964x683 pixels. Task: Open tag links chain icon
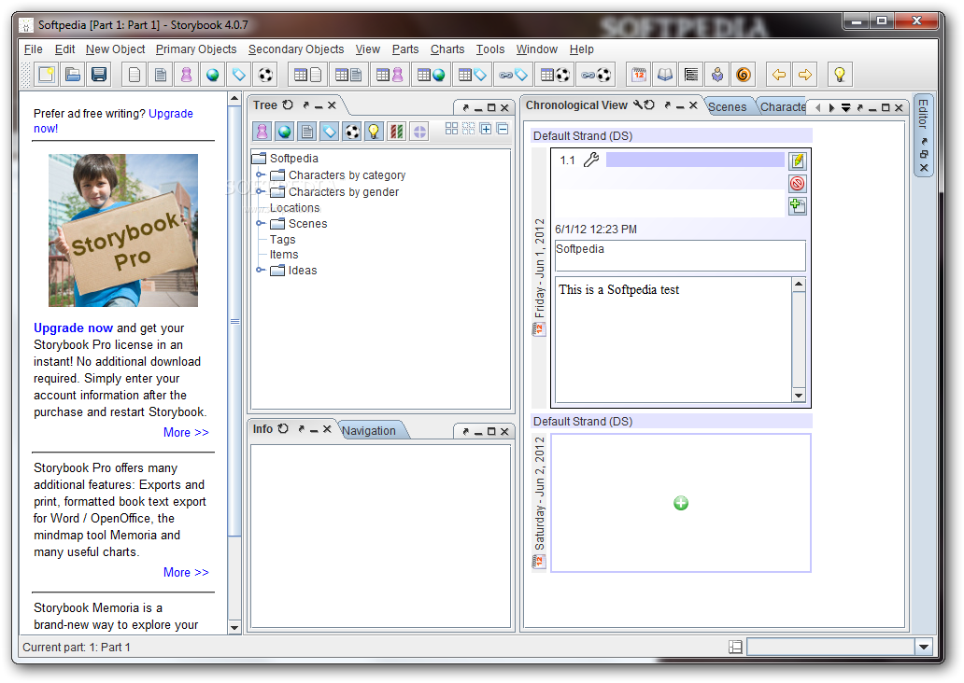pos(514,75)
